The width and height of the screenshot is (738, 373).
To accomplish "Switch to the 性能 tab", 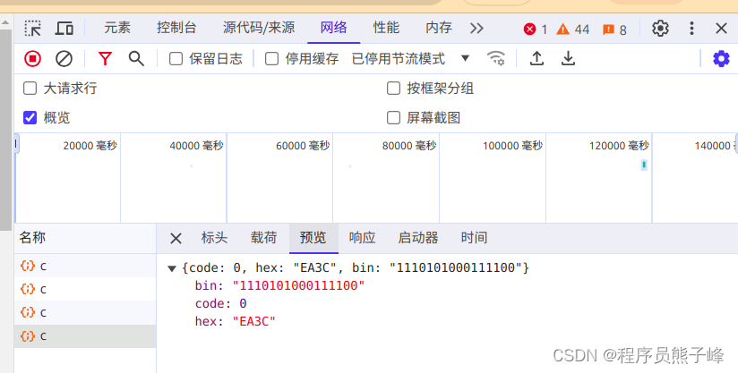I will click(x=386, y=28).
